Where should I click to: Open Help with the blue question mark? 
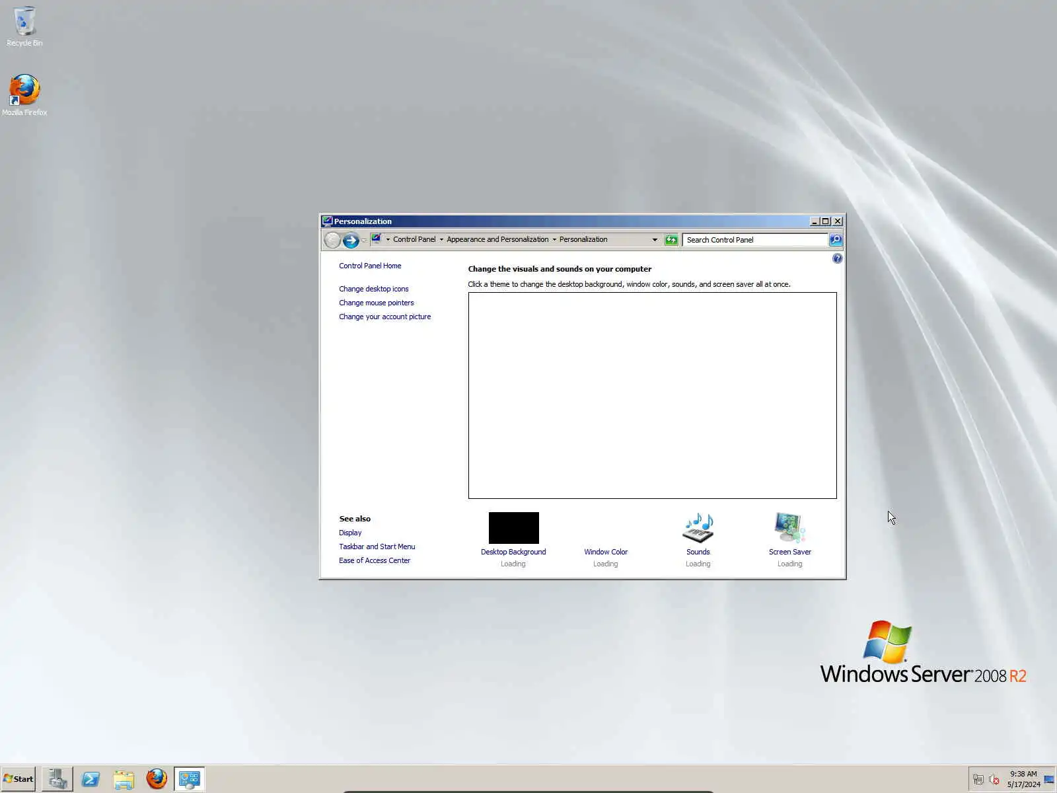(x=837, y=258)
